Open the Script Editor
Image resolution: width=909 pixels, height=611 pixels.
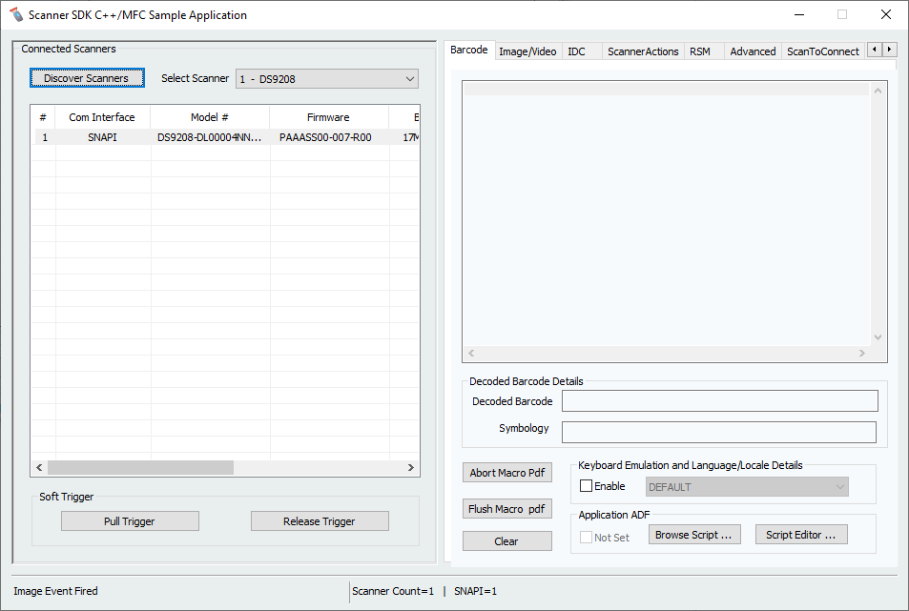point(801,534)
